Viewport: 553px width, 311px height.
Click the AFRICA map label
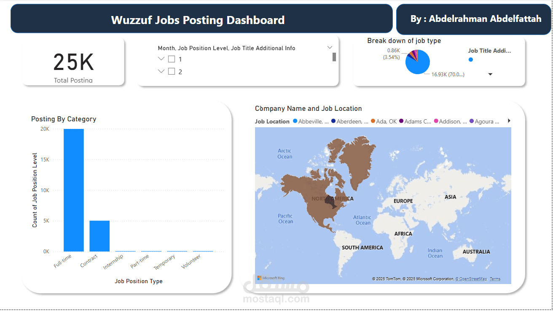[x=403, y=233]
